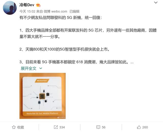Click the 今天 15:02 timestamp

click(x=27, y=11)
